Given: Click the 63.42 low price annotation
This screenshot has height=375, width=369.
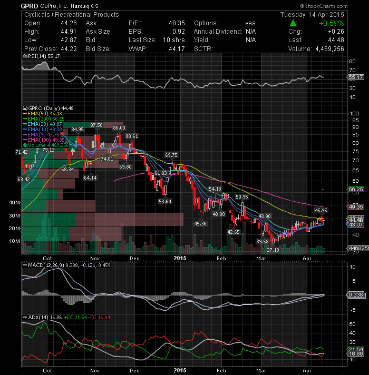Looking at the screenshot, I should [24, 180].
